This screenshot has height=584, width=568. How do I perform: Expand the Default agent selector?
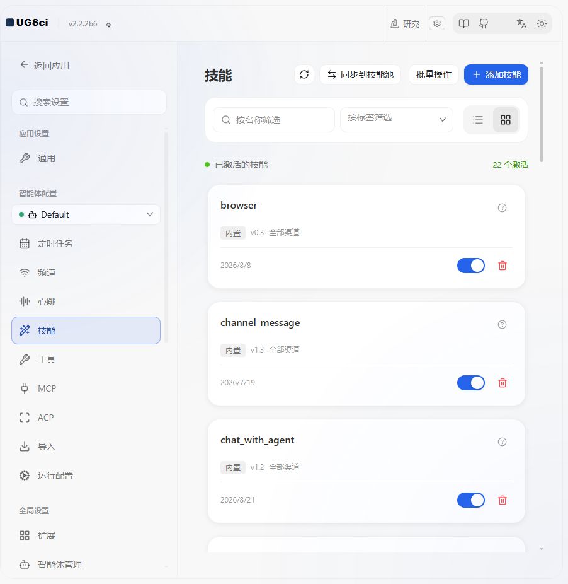pos(86,214)
